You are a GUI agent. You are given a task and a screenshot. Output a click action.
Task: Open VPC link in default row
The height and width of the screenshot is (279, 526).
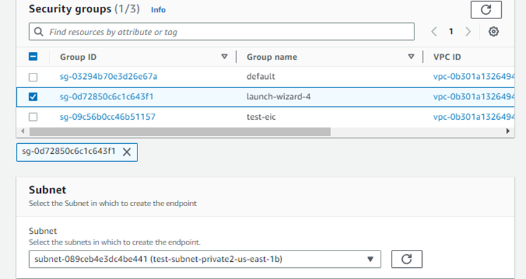coord(473,77)
